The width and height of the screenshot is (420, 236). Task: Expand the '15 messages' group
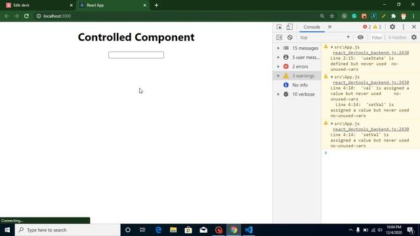[x=278, y=48]
